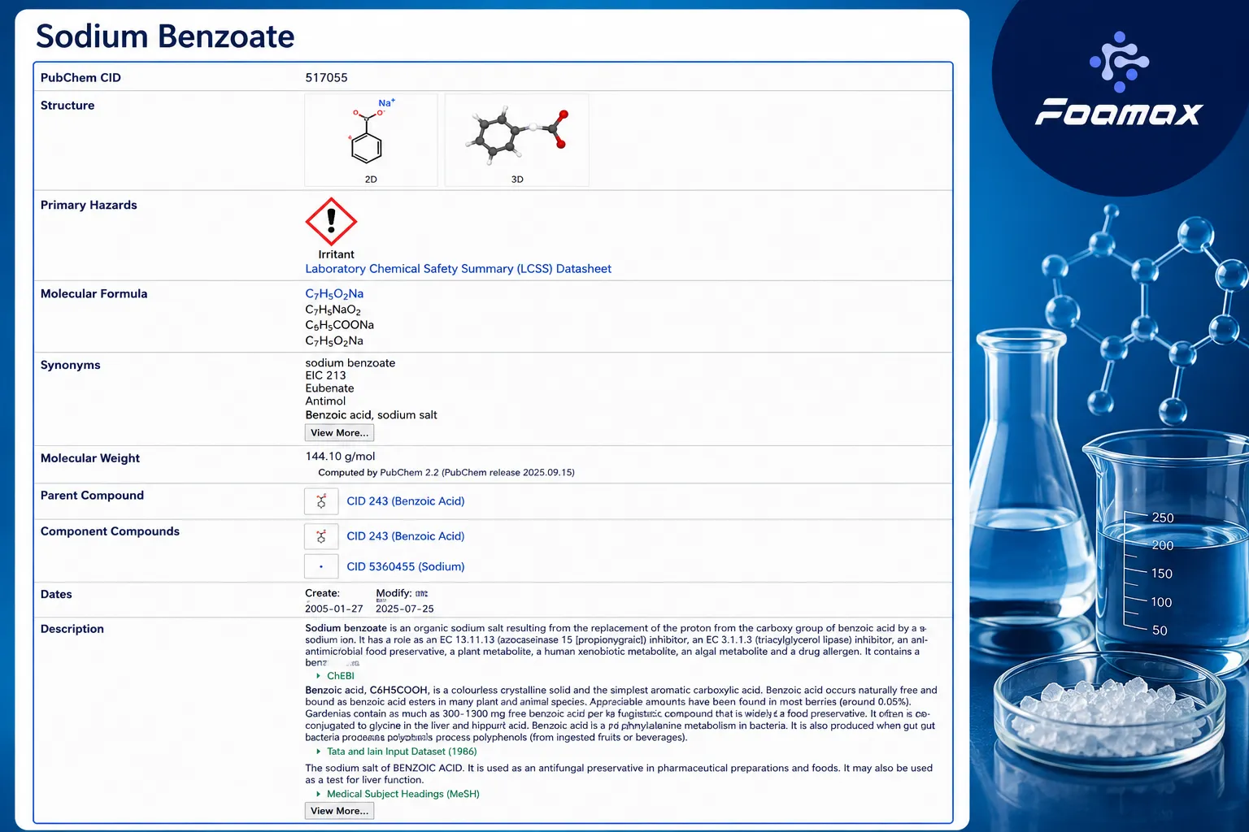Viewport: 1249px width, 832px height.
Task: Click the Foomax logo icon
Action: (1120, 62)
